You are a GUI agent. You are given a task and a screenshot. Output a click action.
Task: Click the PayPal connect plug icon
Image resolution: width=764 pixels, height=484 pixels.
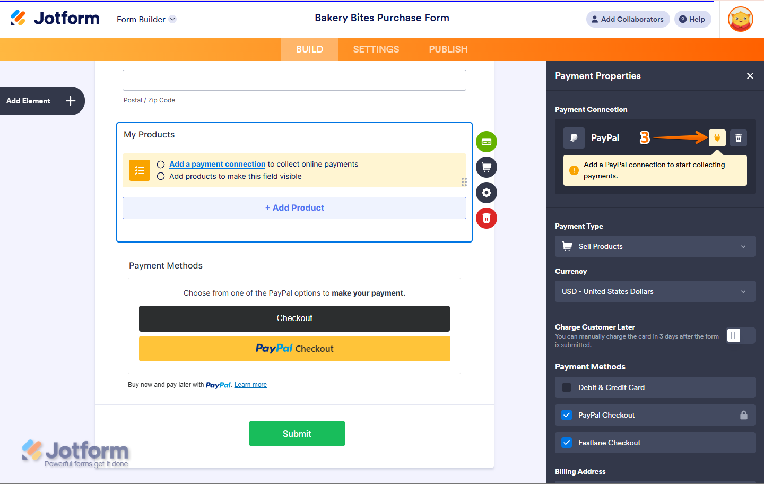point(717,138)
